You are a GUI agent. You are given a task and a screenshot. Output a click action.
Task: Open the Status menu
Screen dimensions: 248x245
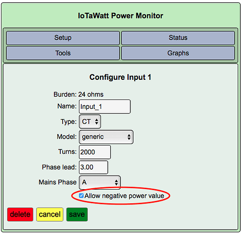point(178,38)
